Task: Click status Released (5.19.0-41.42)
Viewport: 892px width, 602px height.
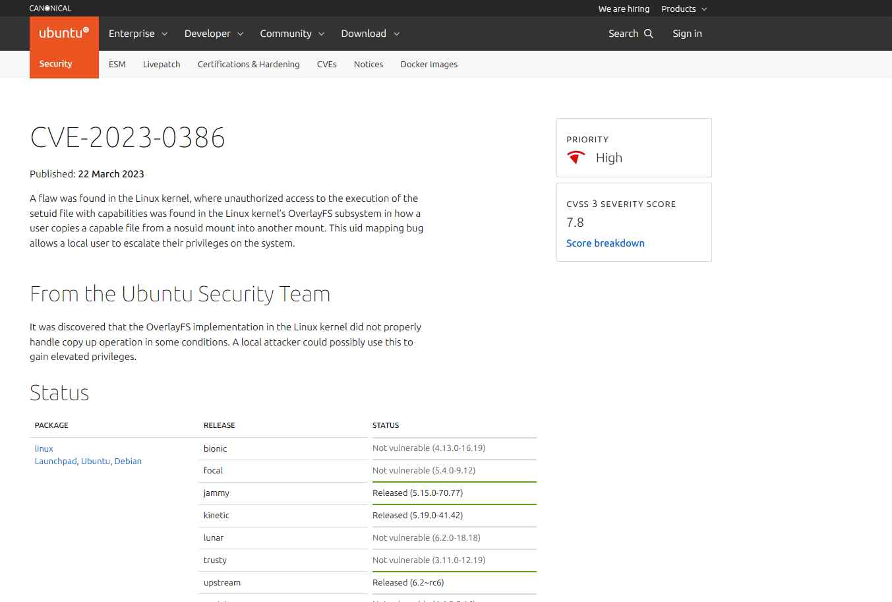Action: [417, 516]
